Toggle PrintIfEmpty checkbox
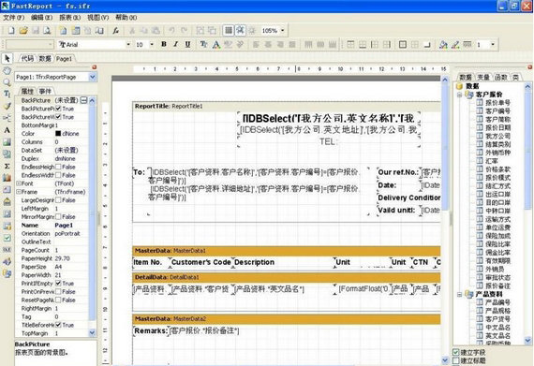This screenshot has height=366, width=534. pyautogui.click(x=59, y=283)
